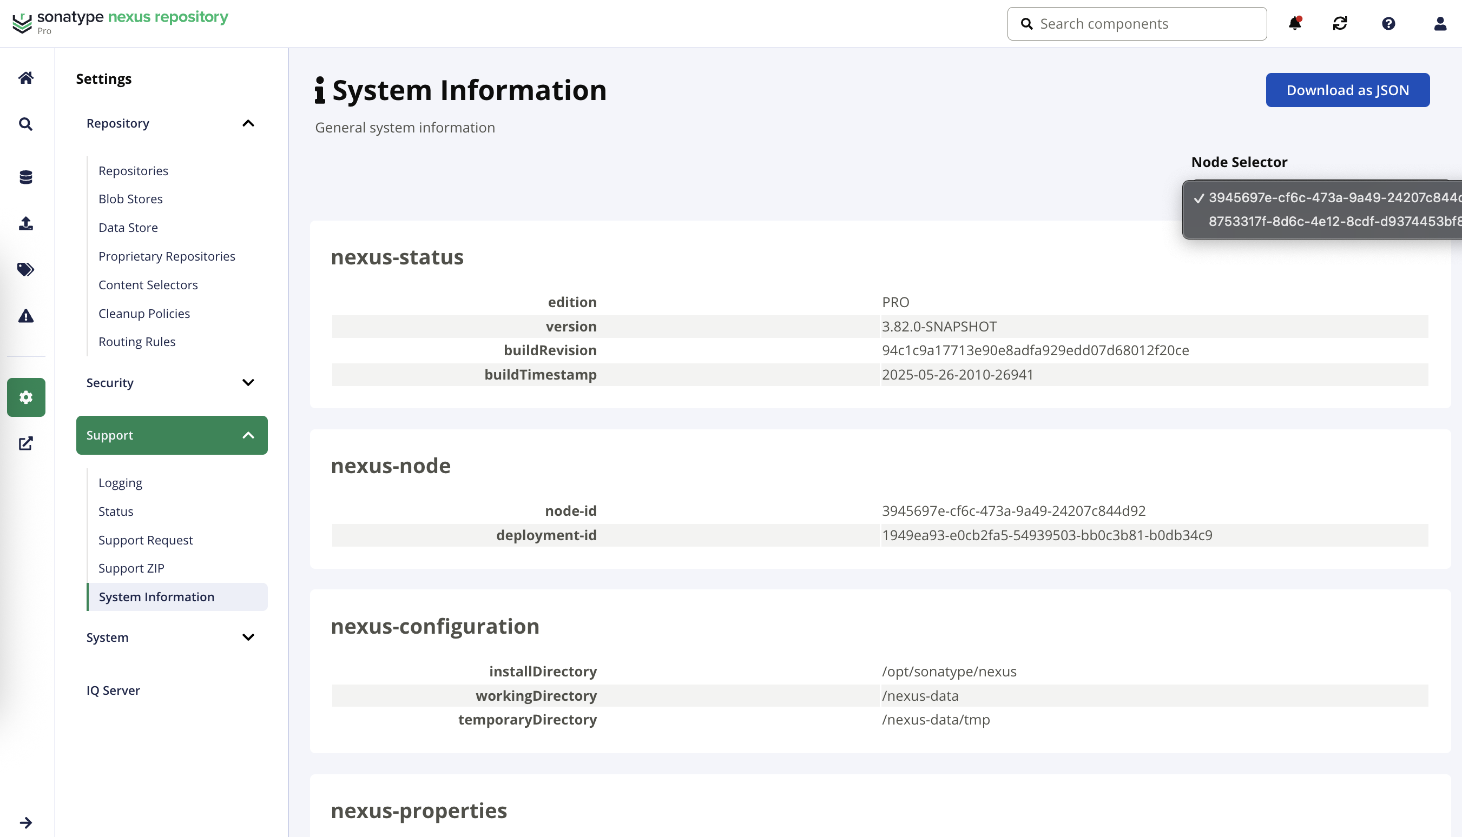
Task: Collapse the Repository section
Action: tap(172, 123)
